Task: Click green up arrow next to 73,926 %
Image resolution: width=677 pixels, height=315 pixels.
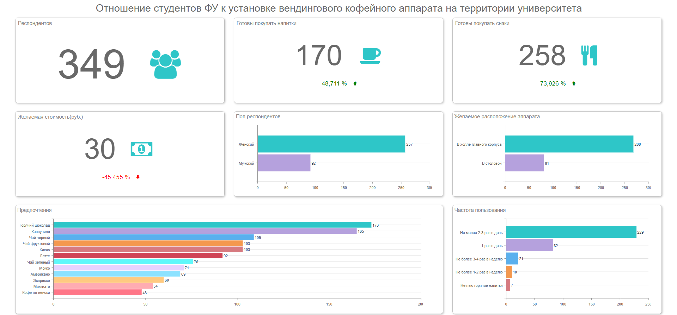Action: [574, 83]
